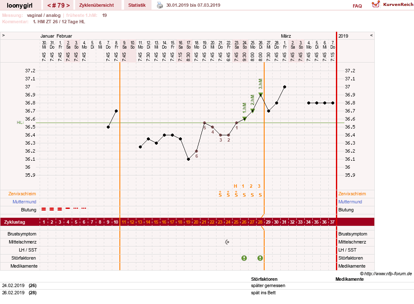Click the left Muttermund row label
Viewport: 414px width, 304px height.
[24, 202]
